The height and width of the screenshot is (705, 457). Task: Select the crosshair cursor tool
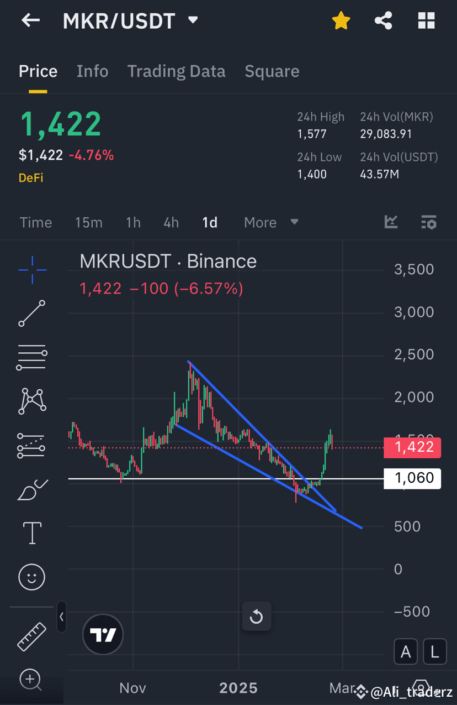32,270
